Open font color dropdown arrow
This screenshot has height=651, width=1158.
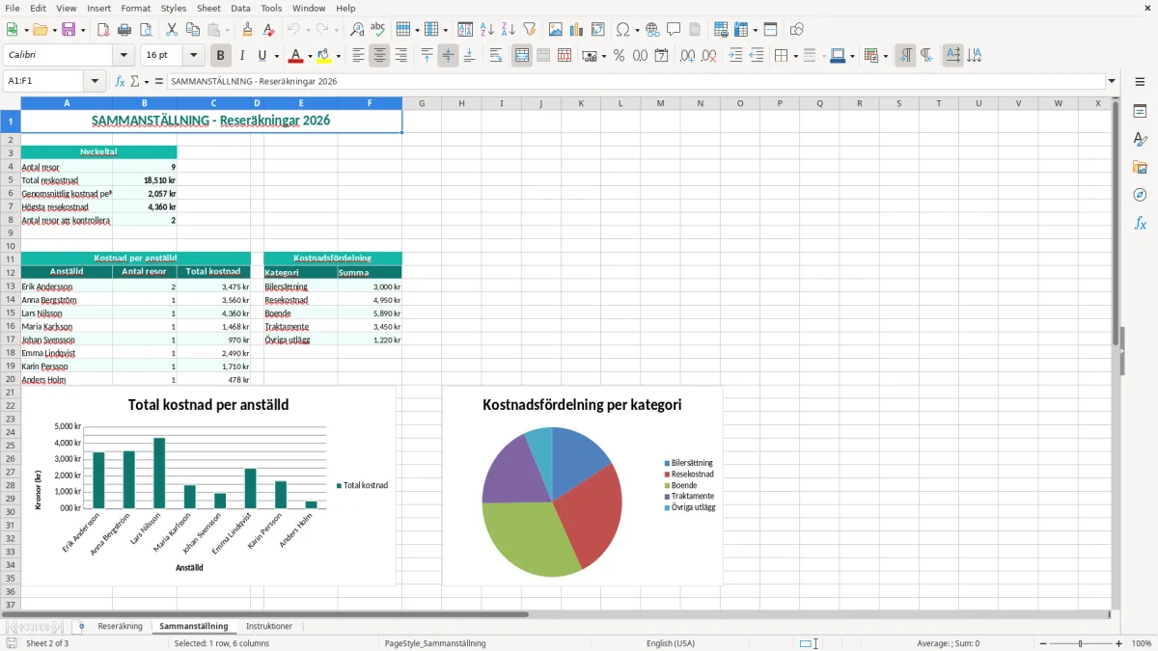310,56
